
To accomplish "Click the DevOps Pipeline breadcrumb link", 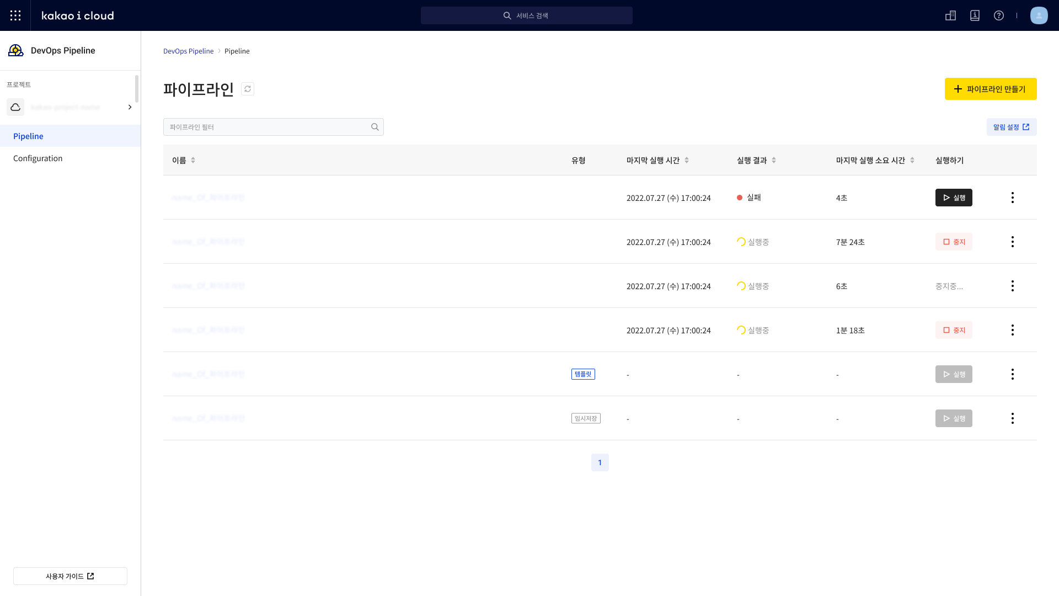I will pos(188,51).
